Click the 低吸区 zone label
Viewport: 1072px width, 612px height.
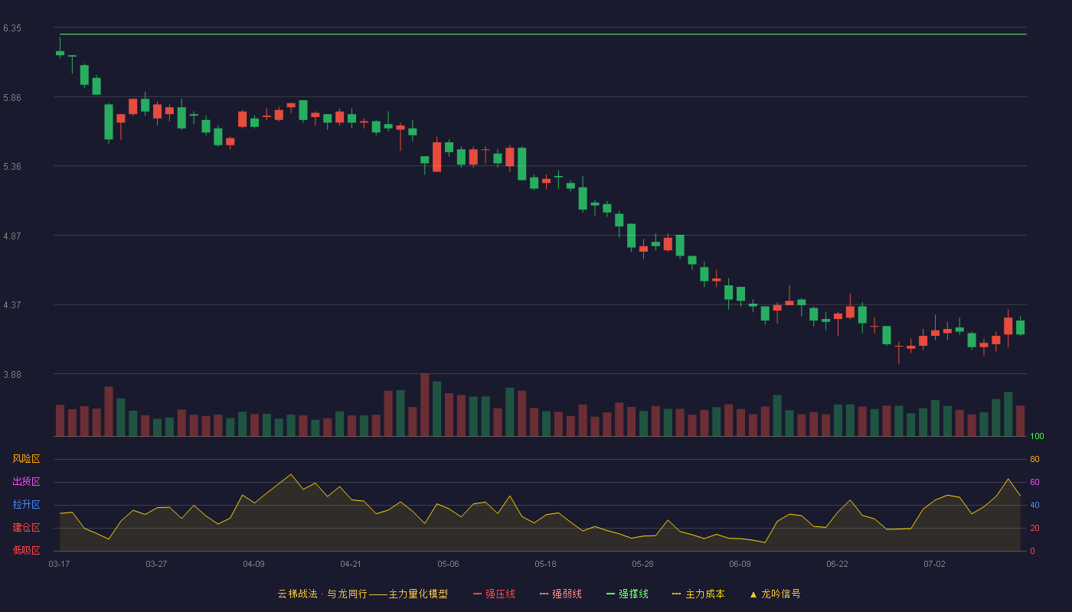[26, 550]
